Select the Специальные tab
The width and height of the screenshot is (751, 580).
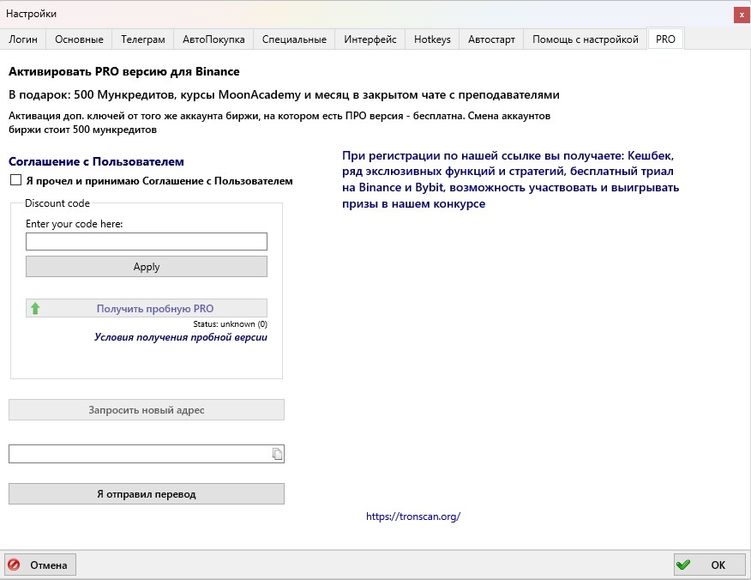[294, 39]
